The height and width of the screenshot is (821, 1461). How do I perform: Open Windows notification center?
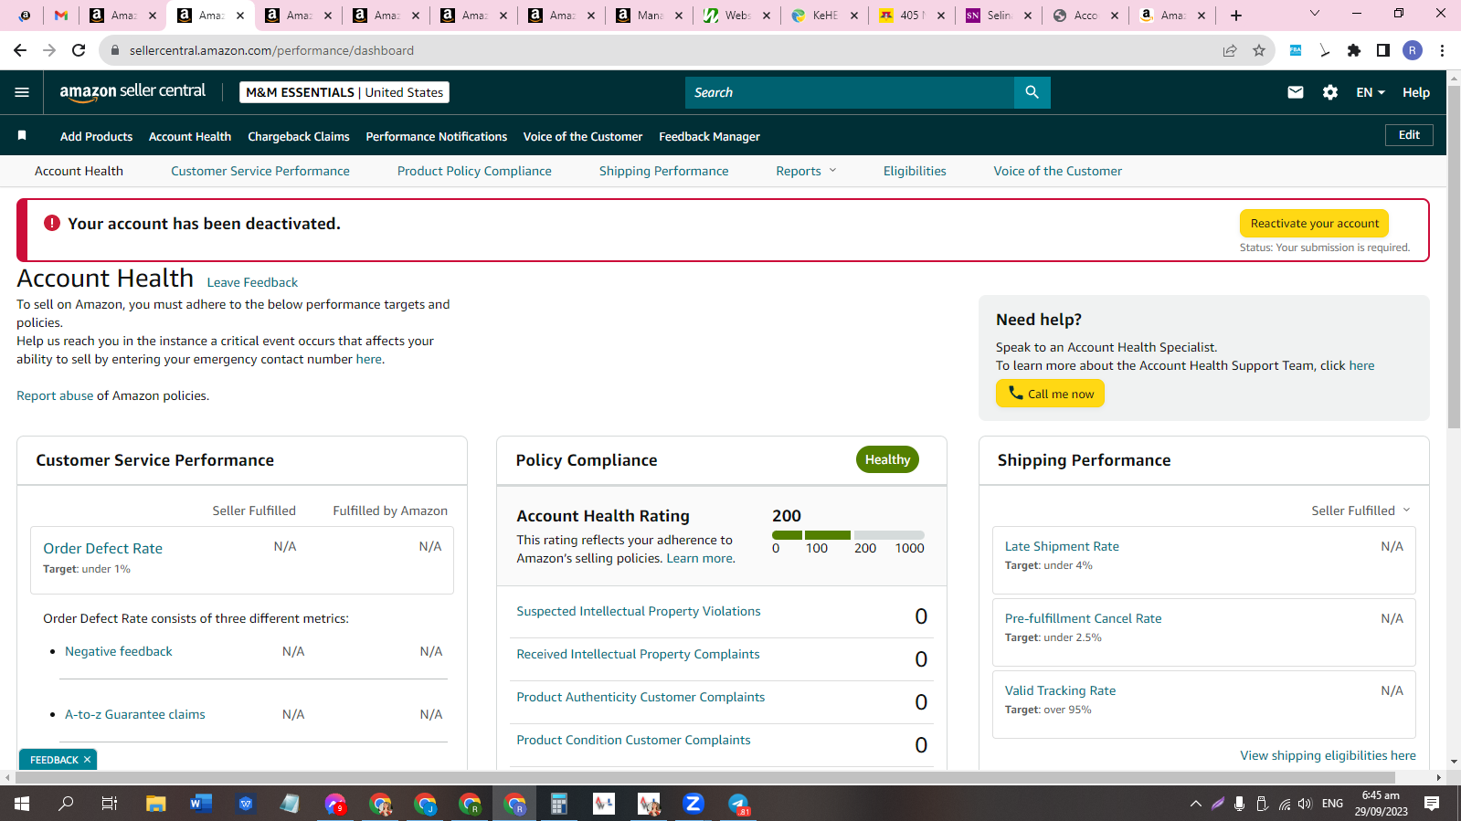coord(1432,804)
